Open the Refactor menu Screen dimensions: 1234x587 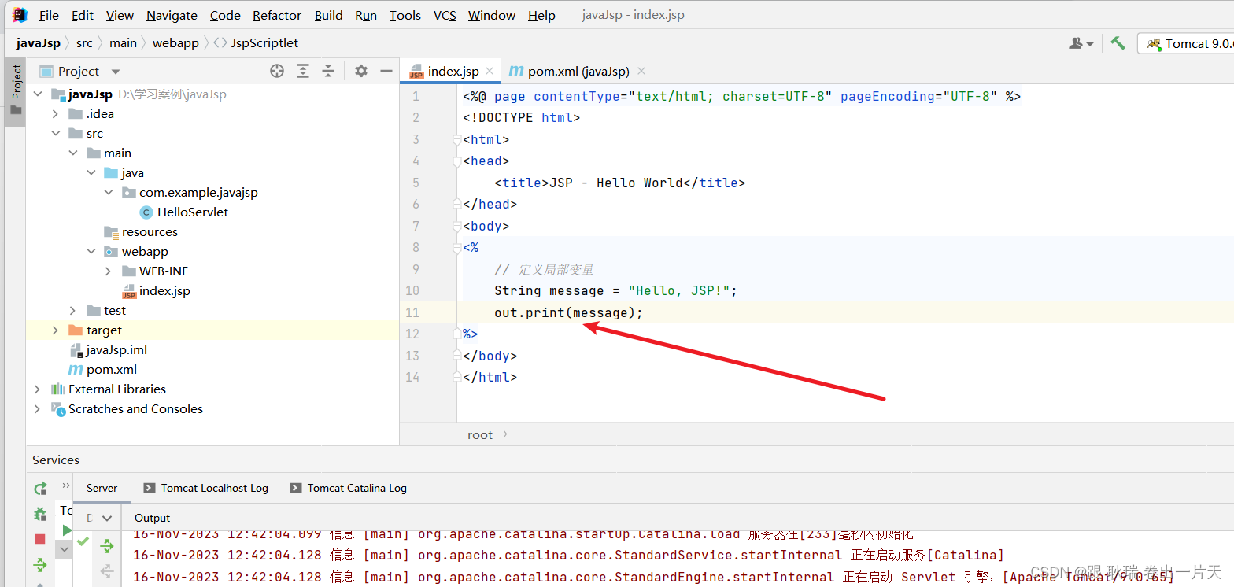(277, 16)
